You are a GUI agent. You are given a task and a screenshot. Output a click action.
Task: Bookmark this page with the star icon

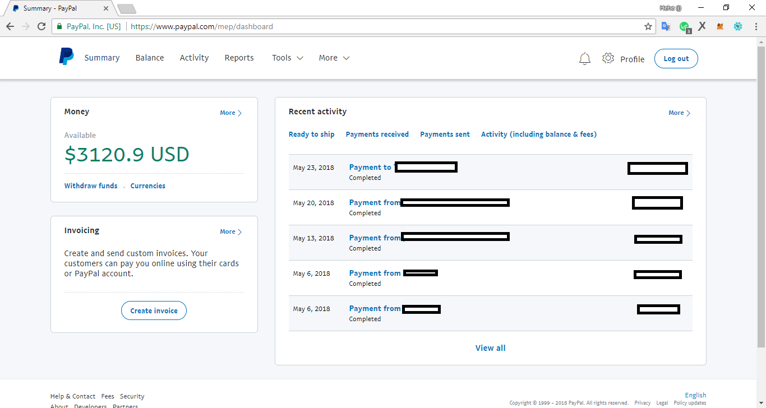coord(648,26)
